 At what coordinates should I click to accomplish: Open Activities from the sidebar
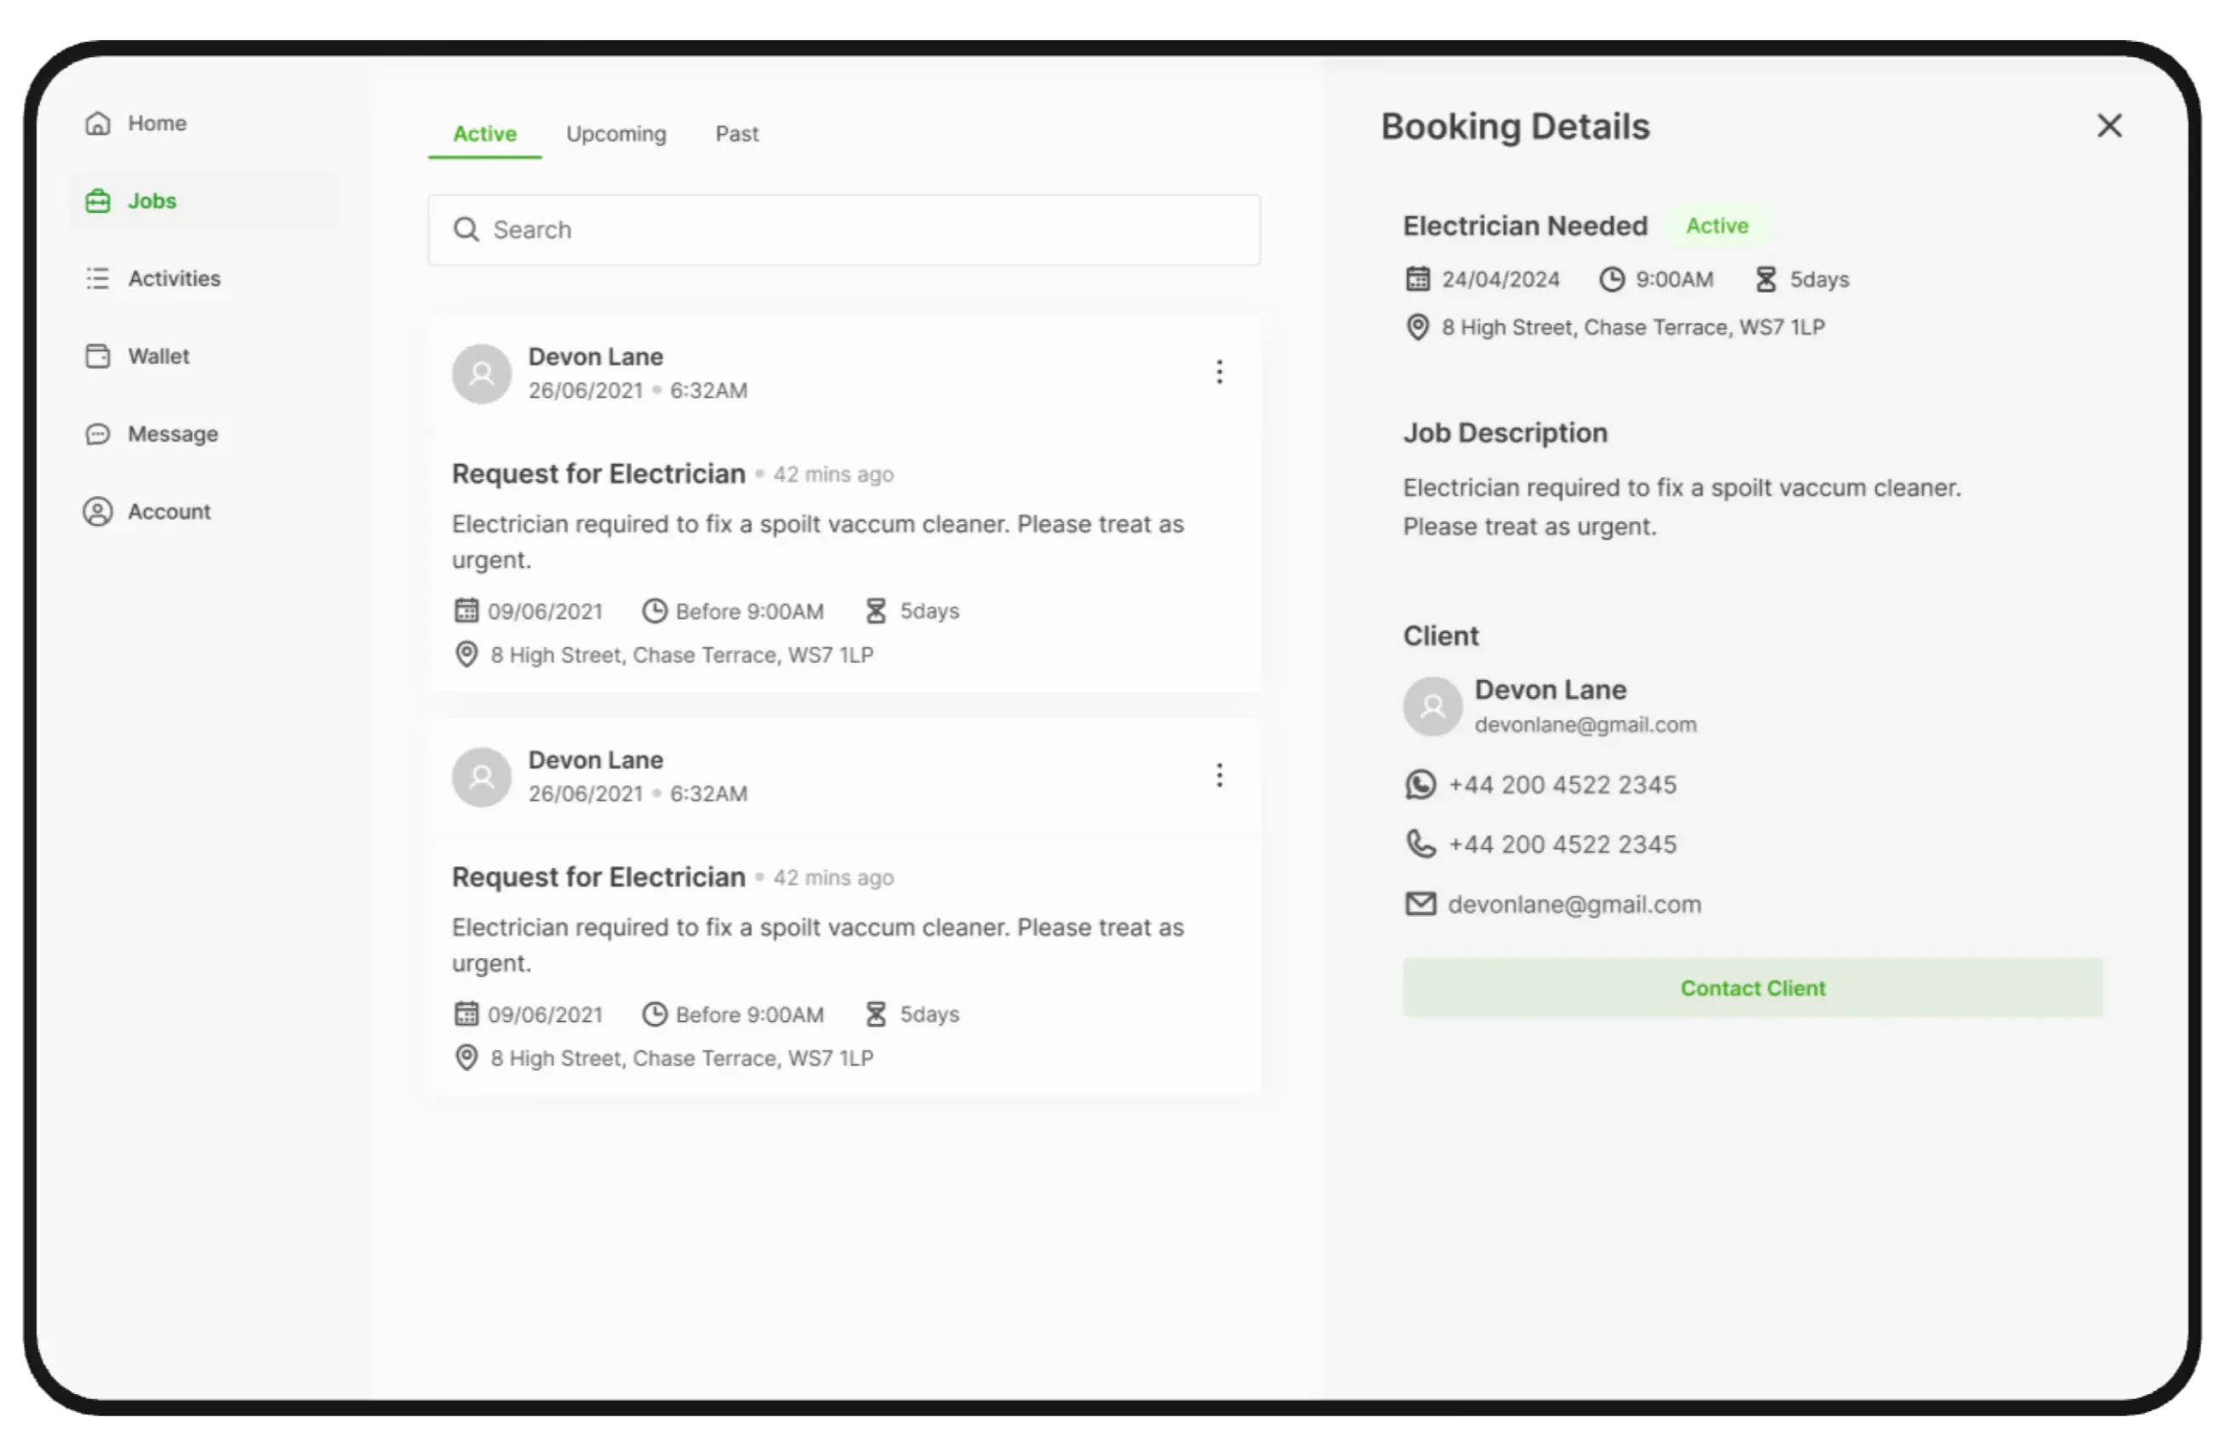[174, 278]
